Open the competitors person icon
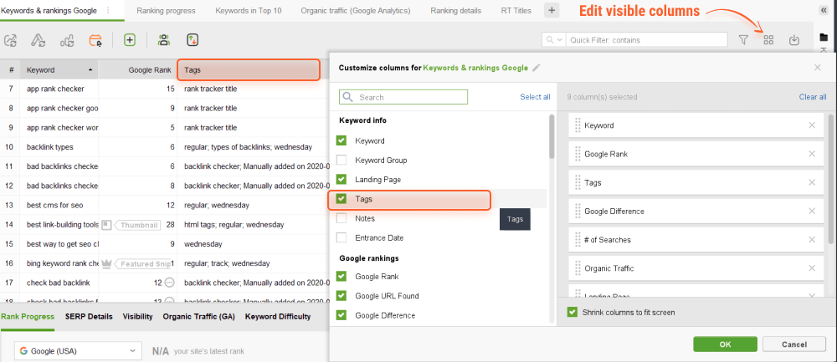 [x=164, y=40]
